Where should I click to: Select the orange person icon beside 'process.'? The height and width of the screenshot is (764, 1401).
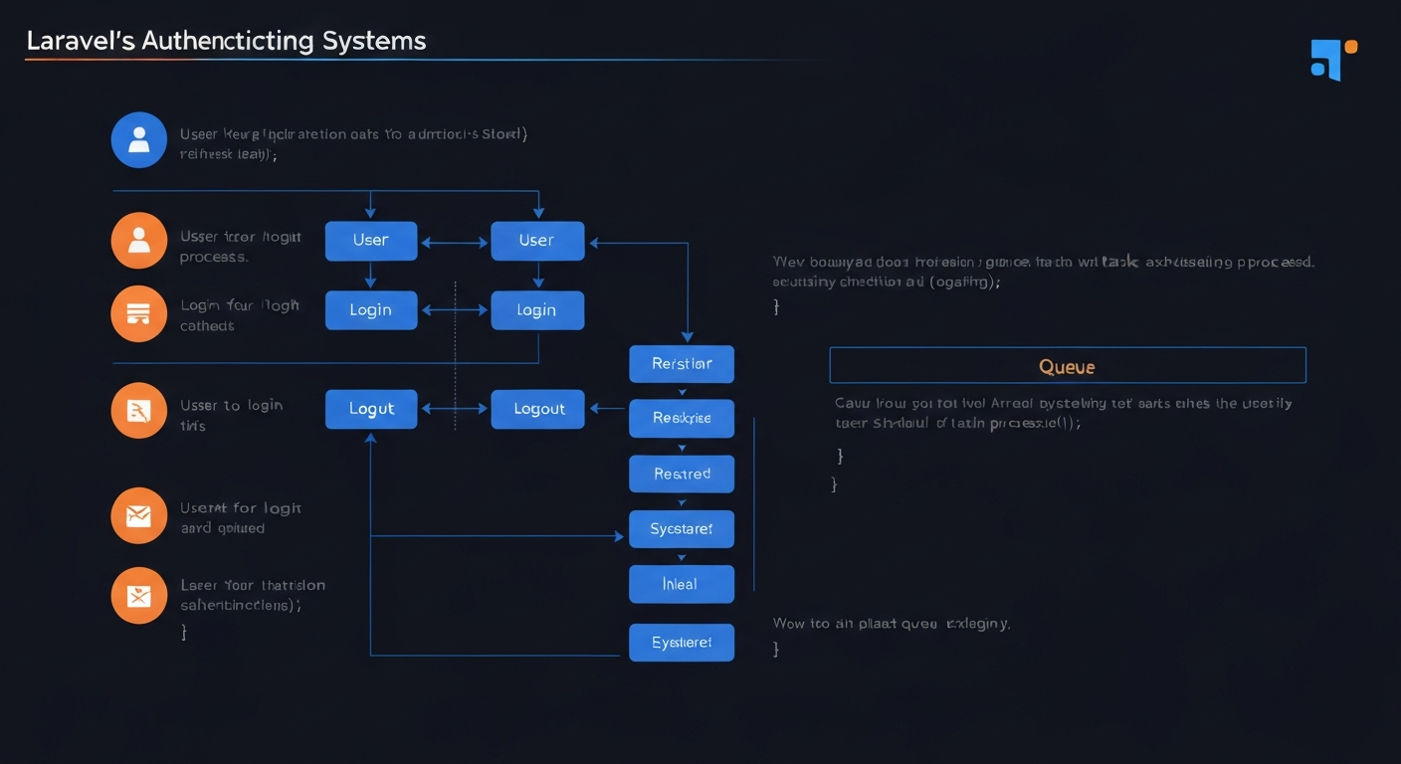(x=139, y=241)
